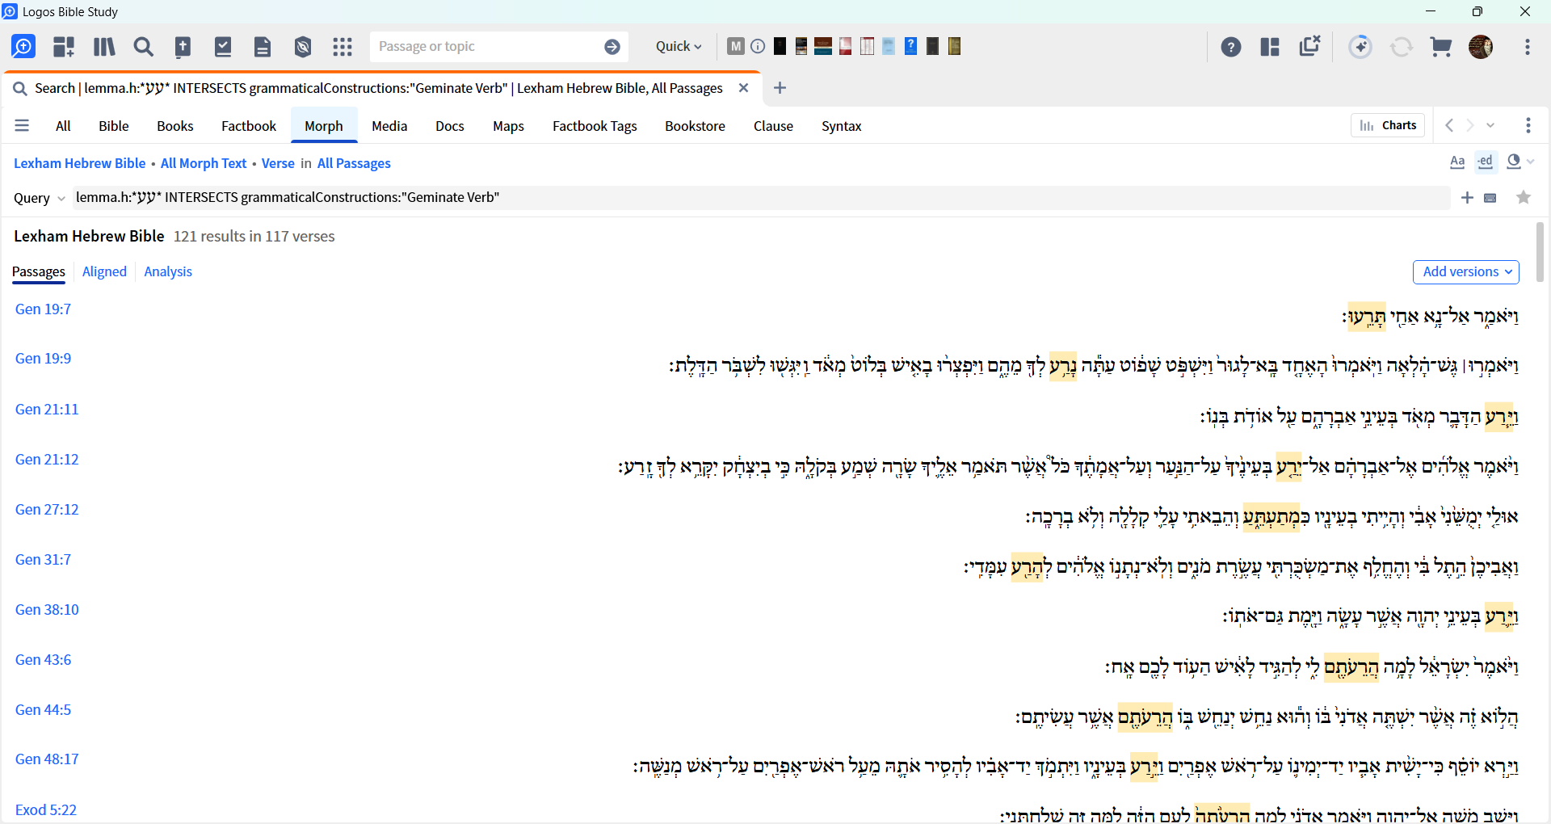Toggle the favorite star for this query
This screenshot has height=824, width=1551.
pos(1524,198)
